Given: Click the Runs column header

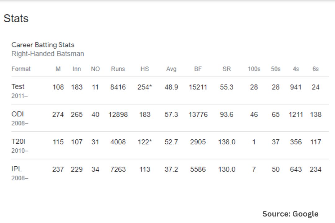Looking at the screenshot, I should click(118, 69).
